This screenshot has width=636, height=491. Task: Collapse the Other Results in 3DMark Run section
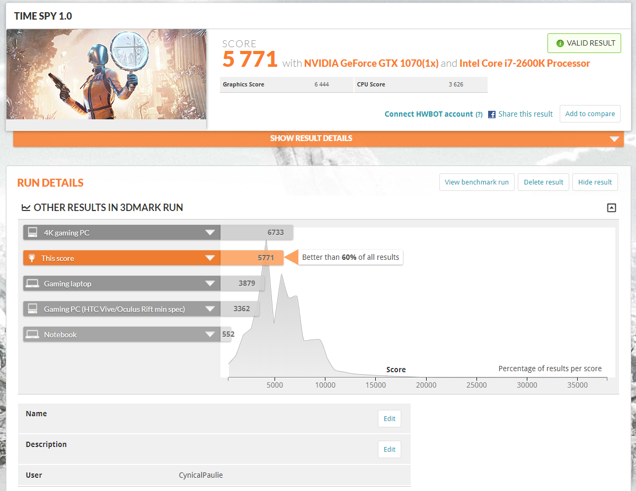(611, 208)
